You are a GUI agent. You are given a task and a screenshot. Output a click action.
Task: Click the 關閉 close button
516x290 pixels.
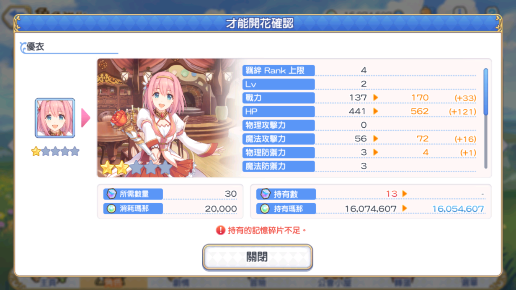[x=258, y=256]
